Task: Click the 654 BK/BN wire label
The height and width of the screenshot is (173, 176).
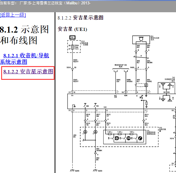Action: (x=150, y=62)
